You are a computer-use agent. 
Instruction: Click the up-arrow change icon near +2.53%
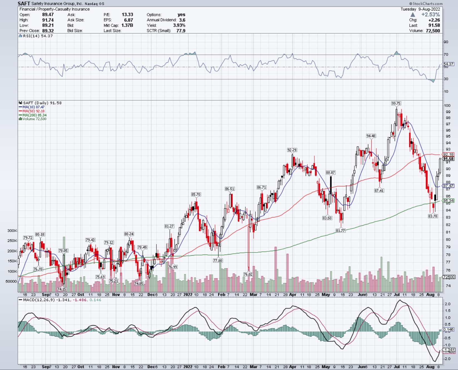pos(413,14)
